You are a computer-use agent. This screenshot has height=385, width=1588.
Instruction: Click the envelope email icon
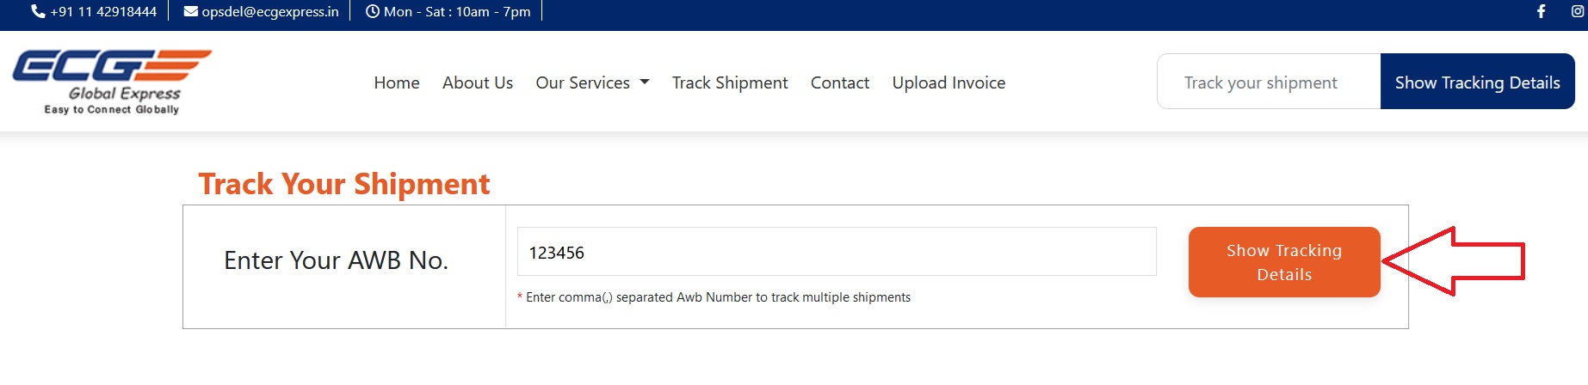click(x=191, y=12)
